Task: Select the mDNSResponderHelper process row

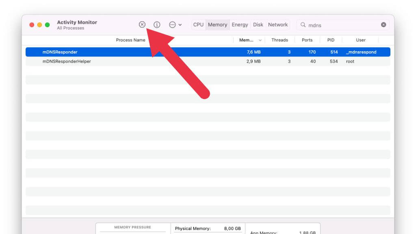Action: [x=208, y=61]
